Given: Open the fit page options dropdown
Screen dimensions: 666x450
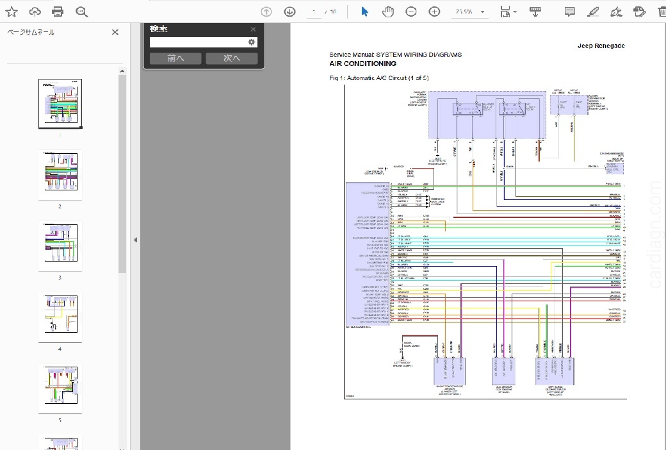Looking at the screenshot, I should click(x=508, y=12).
